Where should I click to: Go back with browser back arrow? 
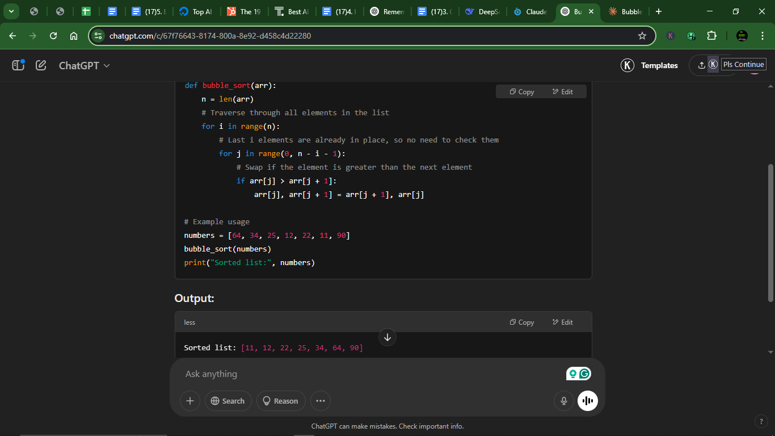[x=13, y=36]
